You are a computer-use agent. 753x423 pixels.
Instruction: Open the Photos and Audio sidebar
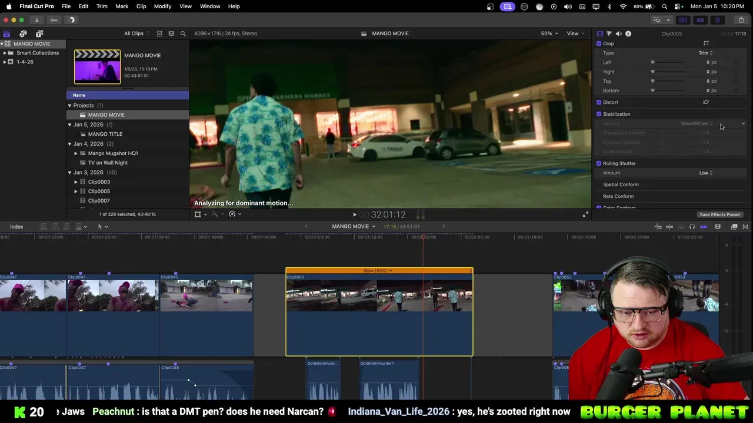[23, 33]
